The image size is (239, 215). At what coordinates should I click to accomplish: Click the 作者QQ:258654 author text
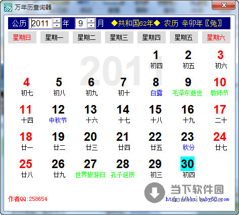point(28,199)
